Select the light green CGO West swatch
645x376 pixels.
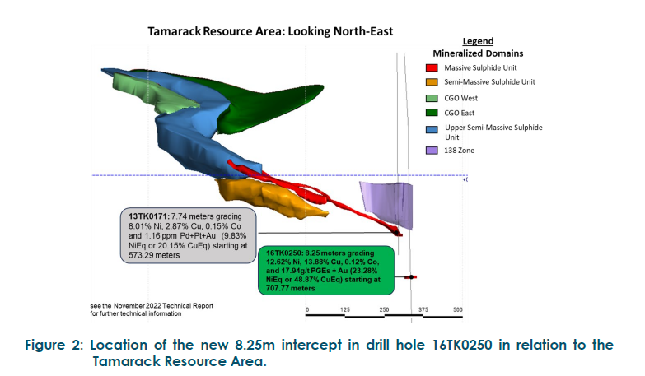tap(431, 98)
